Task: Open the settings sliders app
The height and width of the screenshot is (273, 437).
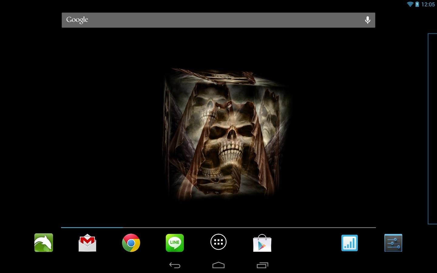Action: pos(393,243)
